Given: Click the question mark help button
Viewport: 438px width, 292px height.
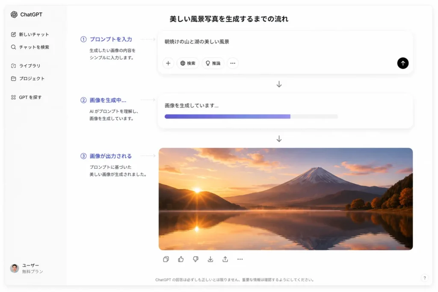Looking at the screenshot, I should pos(425,278).
